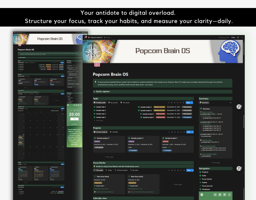Click the sort icon in Tasks toolbar

(x=171, y=102)
